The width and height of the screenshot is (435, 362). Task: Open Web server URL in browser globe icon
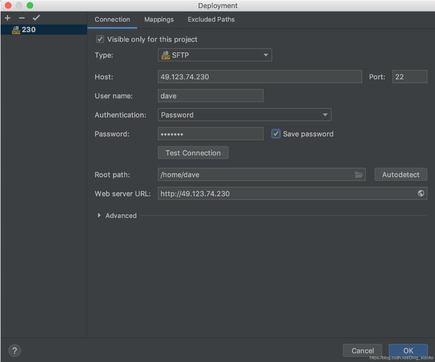point(421,193)
